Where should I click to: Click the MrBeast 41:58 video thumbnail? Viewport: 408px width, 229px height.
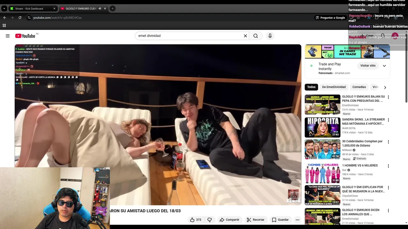coord(323,149)
